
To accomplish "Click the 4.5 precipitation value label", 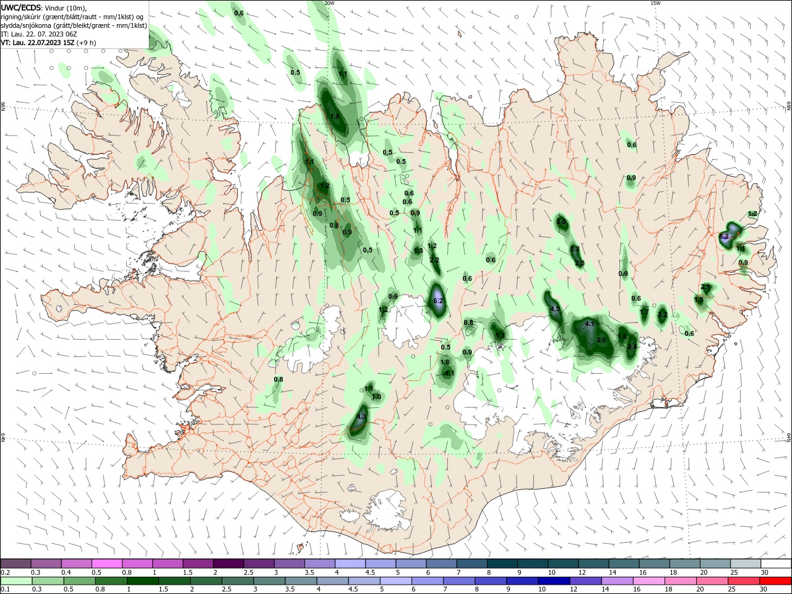I will tap(554, 309).
